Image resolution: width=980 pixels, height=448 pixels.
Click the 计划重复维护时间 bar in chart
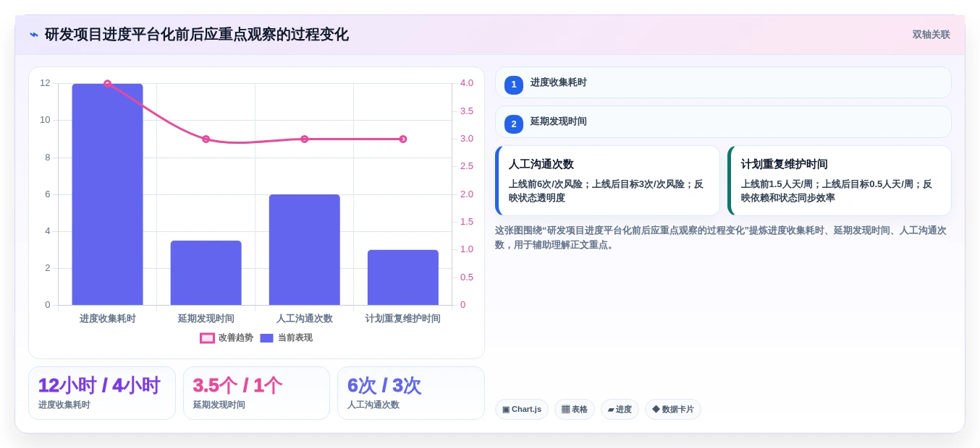[x=402, y=277]
